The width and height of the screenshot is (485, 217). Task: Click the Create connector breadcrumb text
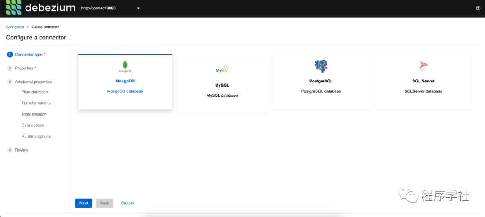[x=45, y=27]
